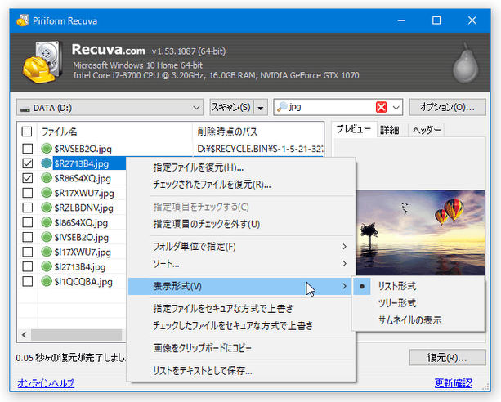Click the hard drive helmet logo

(42, 62)
